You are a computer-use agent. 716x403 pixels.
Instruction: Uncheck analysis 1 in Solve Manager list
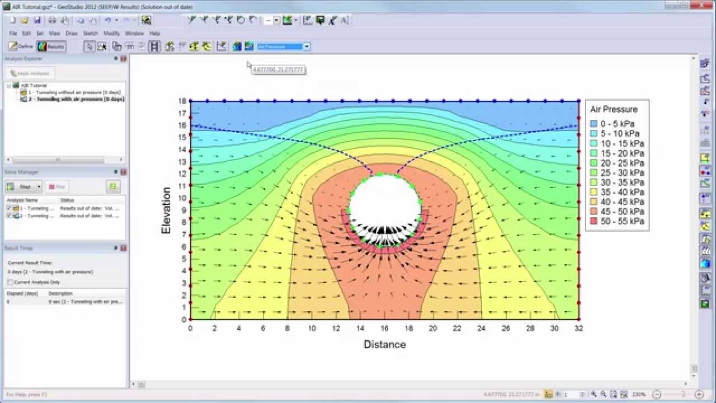click(x=9, y=208)
